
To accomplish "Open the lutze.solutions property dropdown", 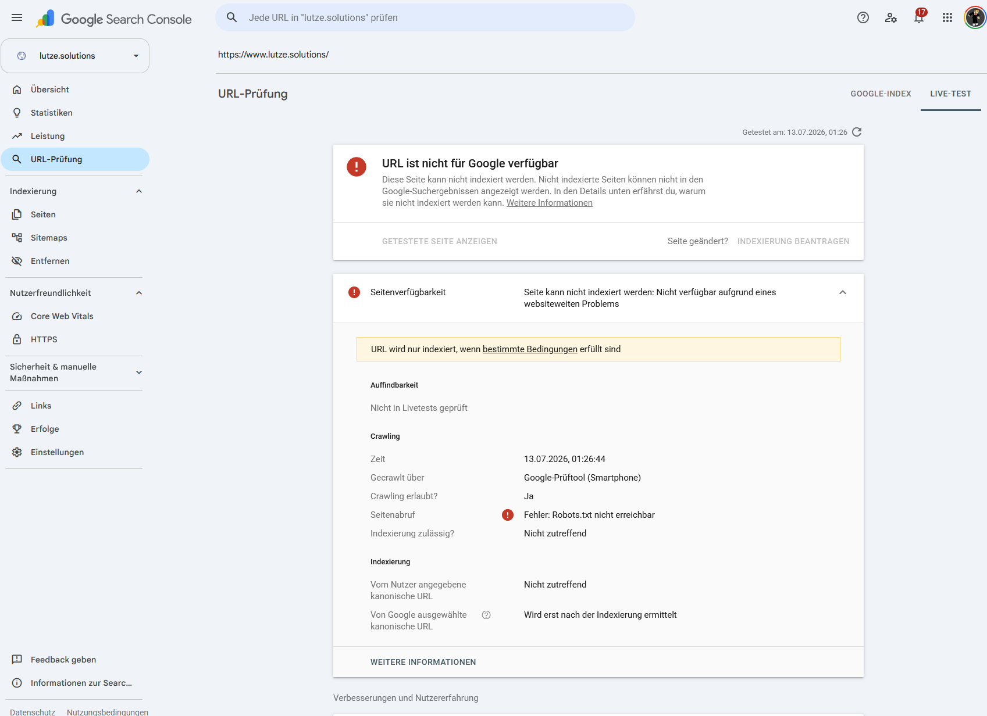I will tap(75, 56).
